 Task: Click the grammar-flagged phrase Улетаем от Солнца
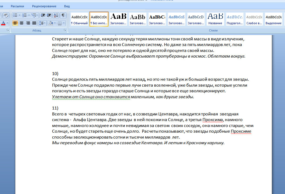(73, 97)
